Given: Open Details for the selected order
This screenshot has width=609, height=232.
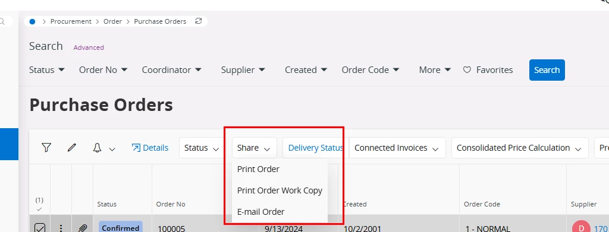Looking at the screenshot, I should pyautogui.click(x=150, y=148).
